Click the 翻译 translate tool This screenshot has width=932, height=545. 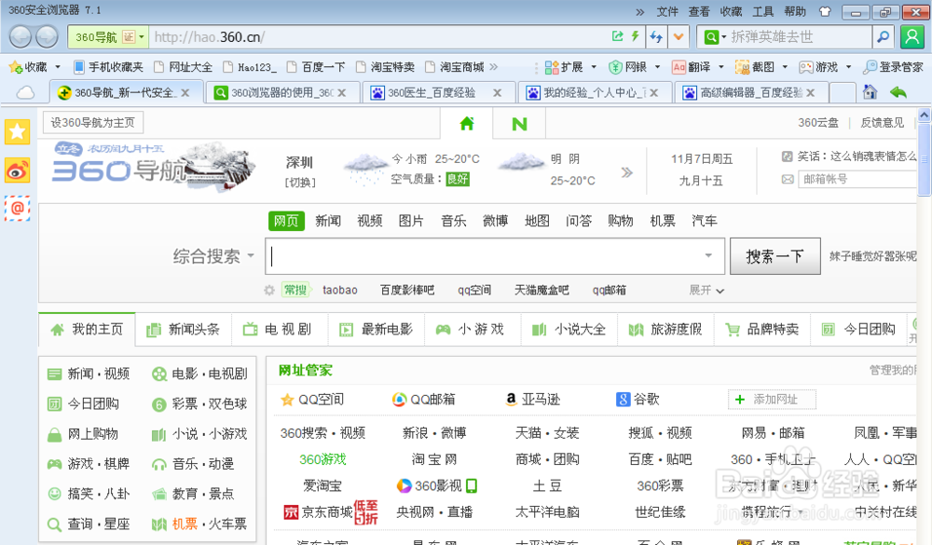[x=692, y=67]
